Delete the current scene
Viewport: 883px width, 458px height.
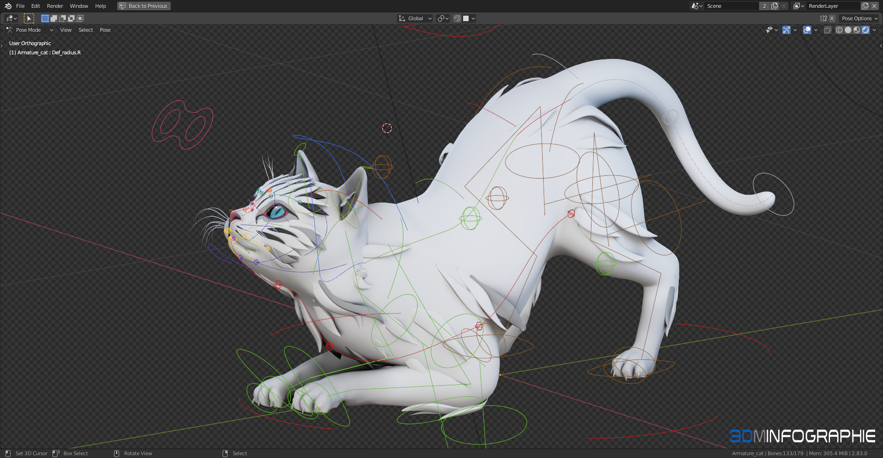point(784,6)
